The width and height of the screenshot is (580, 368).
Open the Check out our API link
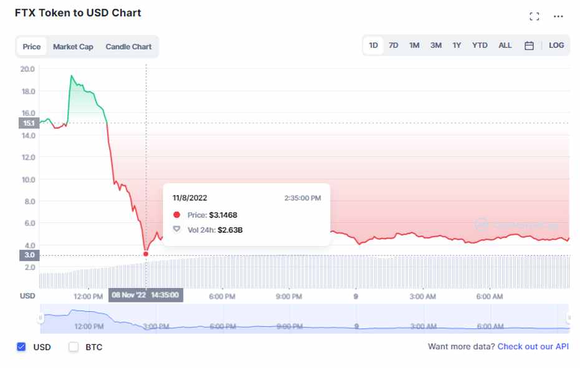(533, 347)
